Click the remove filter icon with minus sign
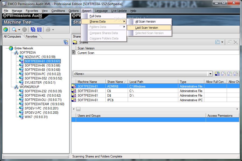The width and height of the screenshot is (242, 161). tap(230, 74)
